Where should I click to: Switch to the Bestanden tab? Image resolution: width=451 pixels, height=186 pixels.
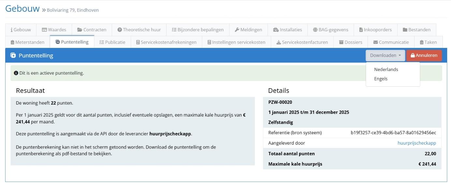click(x=416, y=30)
